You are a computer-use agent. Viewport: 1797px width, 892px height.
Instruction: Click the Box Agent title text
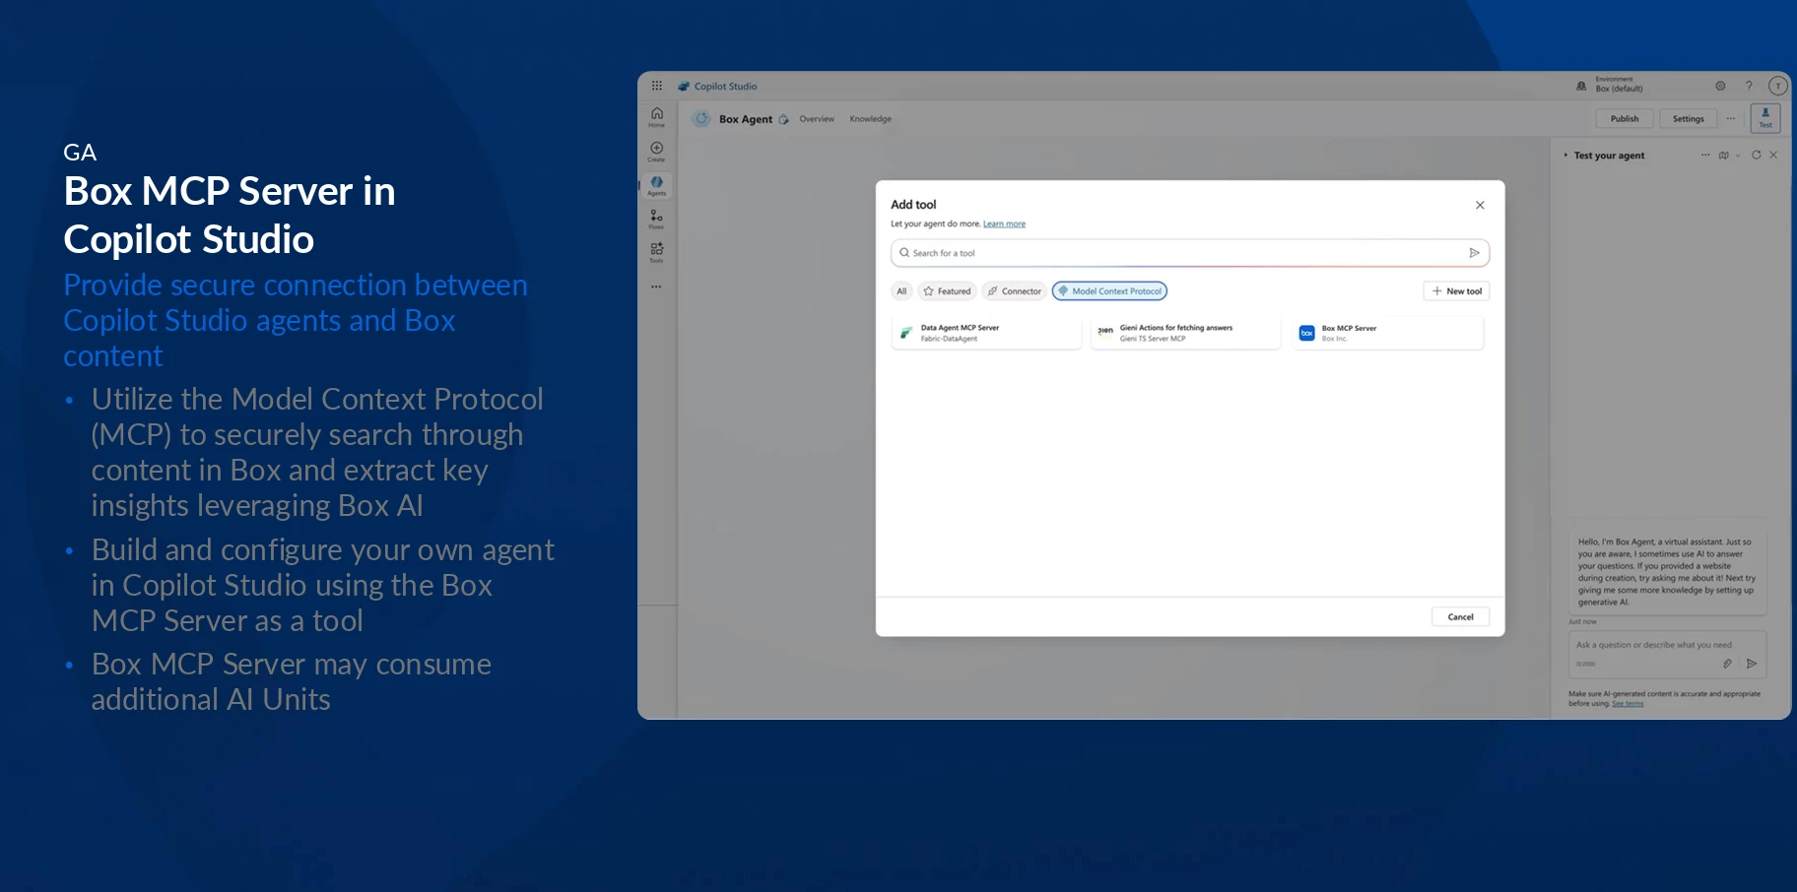[x=746, y=119]
